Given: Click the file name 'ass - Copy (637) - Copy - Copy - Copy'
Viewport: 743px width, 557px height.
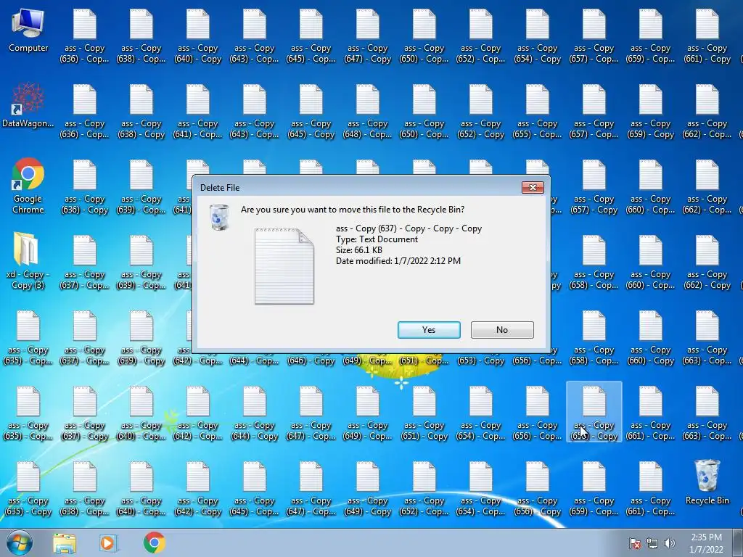Looking at the screenshot, I should (409, 228).
